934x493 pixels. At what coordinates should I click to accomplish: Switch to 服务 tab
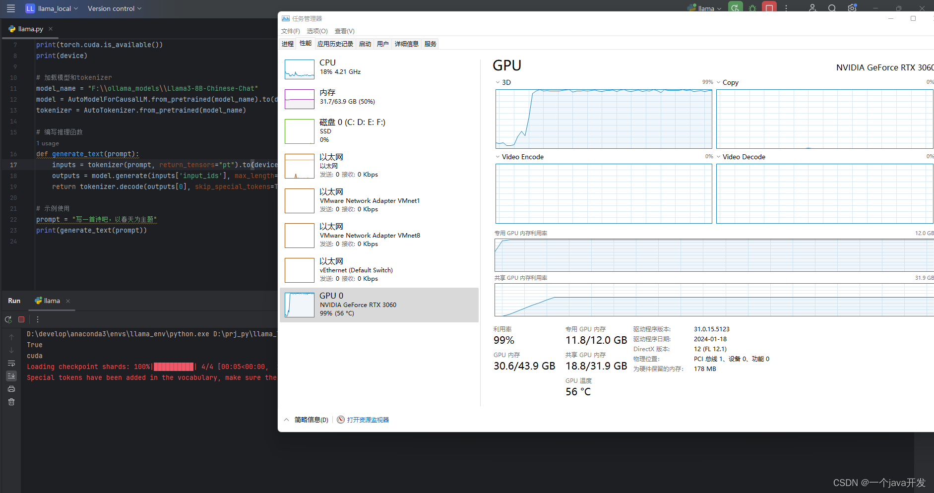431,44
